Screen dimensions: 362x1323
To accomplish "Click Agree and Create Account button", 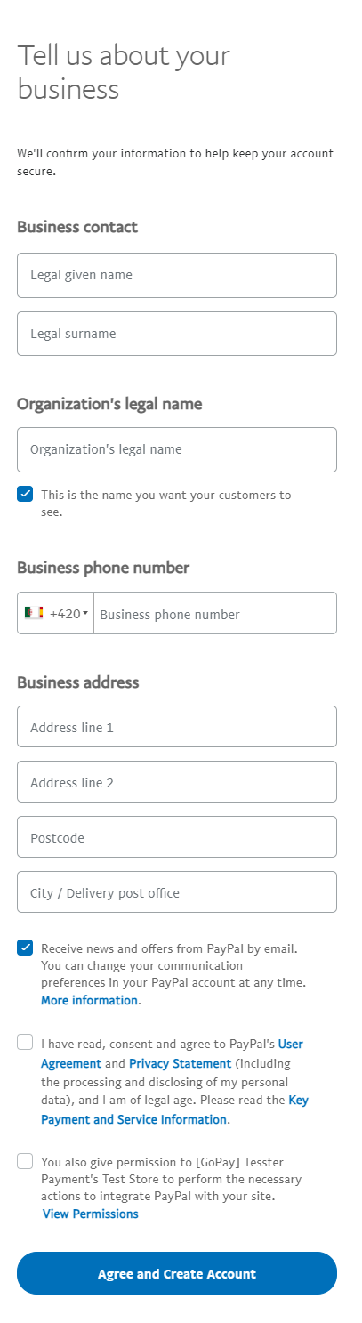I will click(177, 1273).
